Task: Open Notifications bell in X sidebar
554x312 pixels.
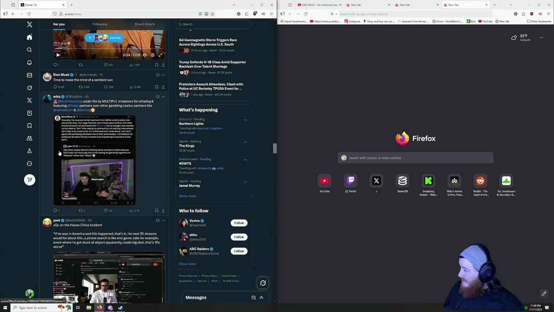Action: (x=29, y=62)
